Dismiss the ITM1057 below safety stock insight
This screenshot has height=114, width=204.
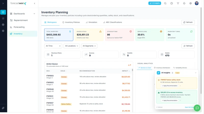tap(180, 86)
